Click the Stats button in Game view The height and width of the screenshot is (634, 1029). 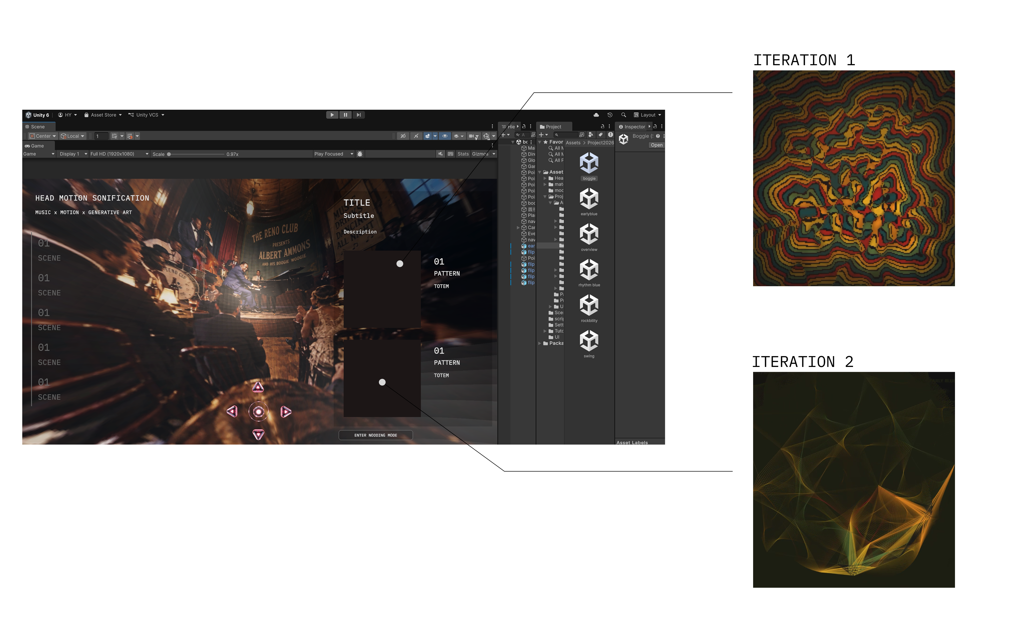(463, 154)
